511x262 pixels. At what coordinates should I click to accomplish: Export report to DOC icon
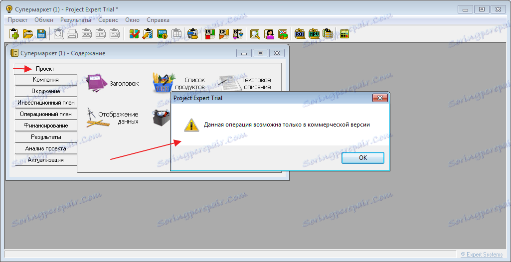(x=87, y=33)
